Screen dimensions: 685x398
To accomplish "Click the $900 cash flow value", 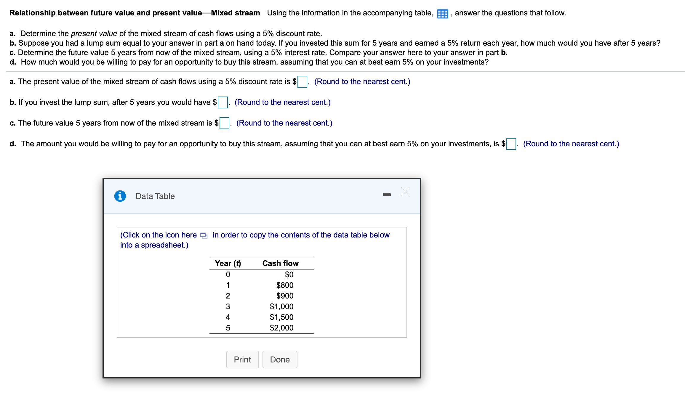I will click(285, 296).
